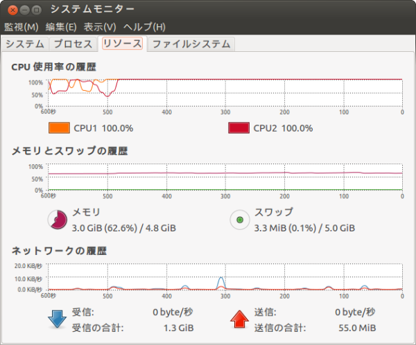Minimize the system monitor window
416x345 pixels.
tap(24, 10)
